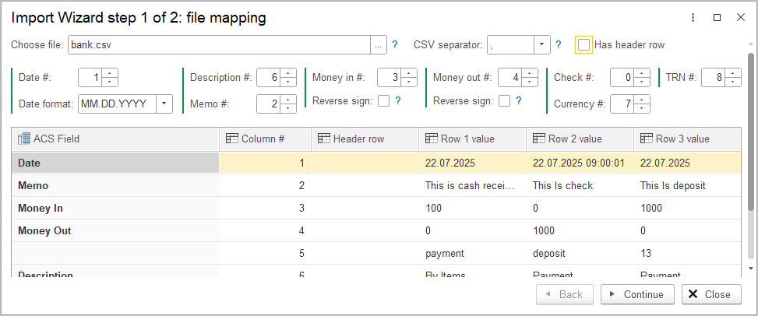758x316 pixels.
Task: Open the Date format dropdown
Action: (x=164, y=104)
